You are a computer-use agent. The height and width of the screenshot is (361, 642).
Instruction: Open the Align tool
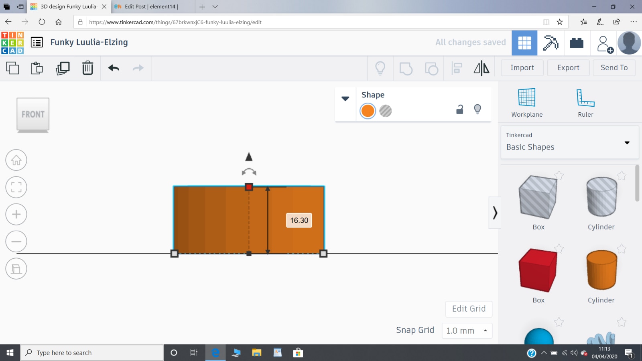457,68
